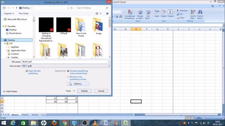Image resolution: width=225 pixels, height=126 pixels.
Task: Open the HP app on taskbar
Action: (x=44, y=123)
